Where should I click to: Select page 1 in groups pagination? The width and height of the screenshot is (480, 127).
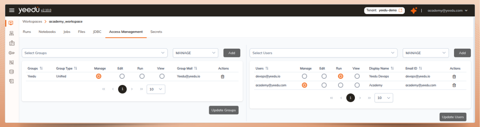click(x=122, y=89)
